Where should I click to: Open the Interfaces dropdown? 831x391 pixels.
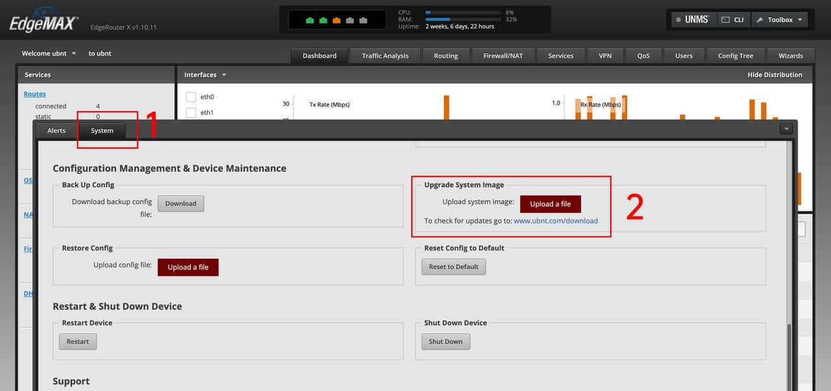(x=205, y=75)
